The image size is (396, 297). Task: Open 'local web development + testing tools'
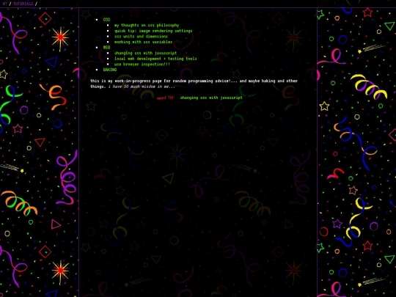pyautogui.click(x=155, y=59)
